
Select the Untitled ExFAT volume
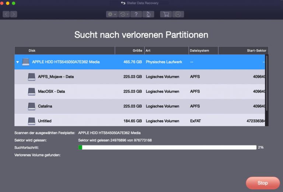pyautogui.click(x=140, y=120)
